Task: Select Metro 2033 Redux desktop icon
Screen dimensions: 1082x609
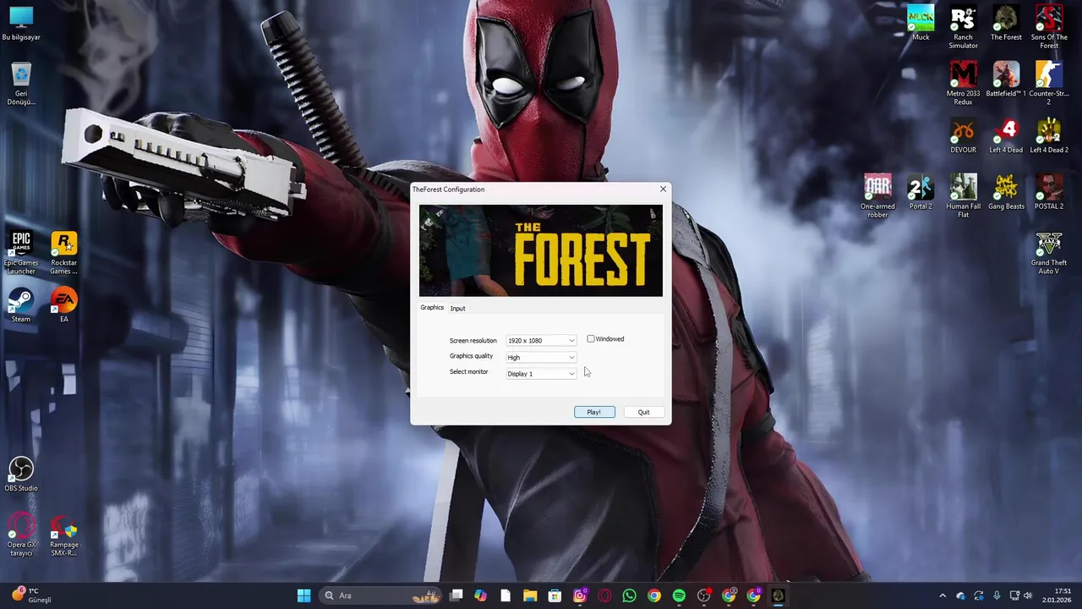Action: (963, 84)
